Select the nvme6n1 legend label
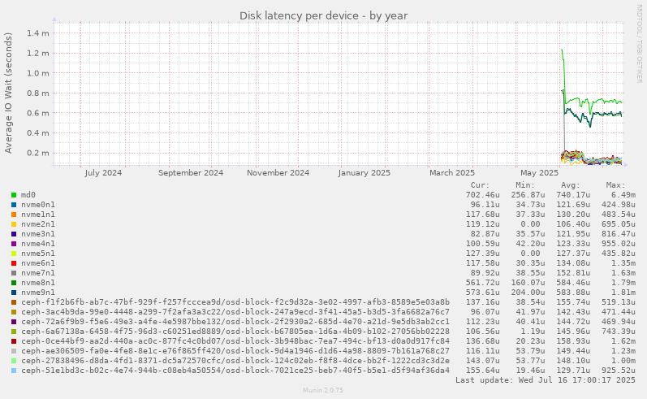 (x=38, y=263)
